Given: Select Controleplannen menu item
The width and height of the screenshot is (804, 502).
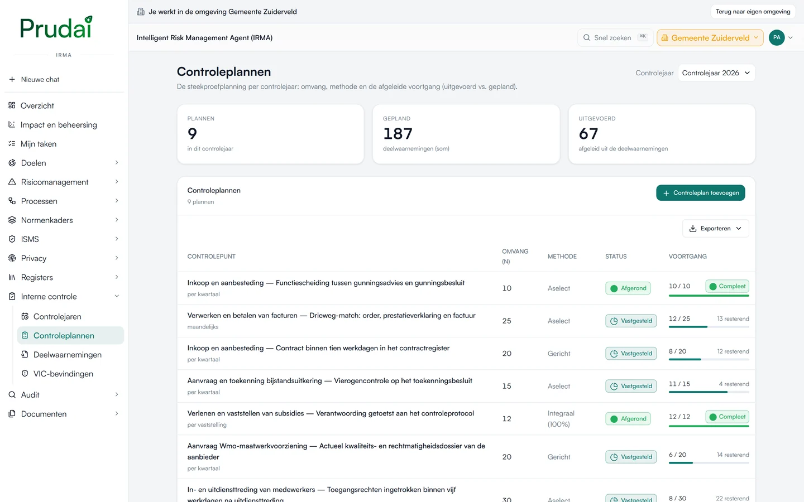Looking at the screenshot, I should (x=70, y=335).
